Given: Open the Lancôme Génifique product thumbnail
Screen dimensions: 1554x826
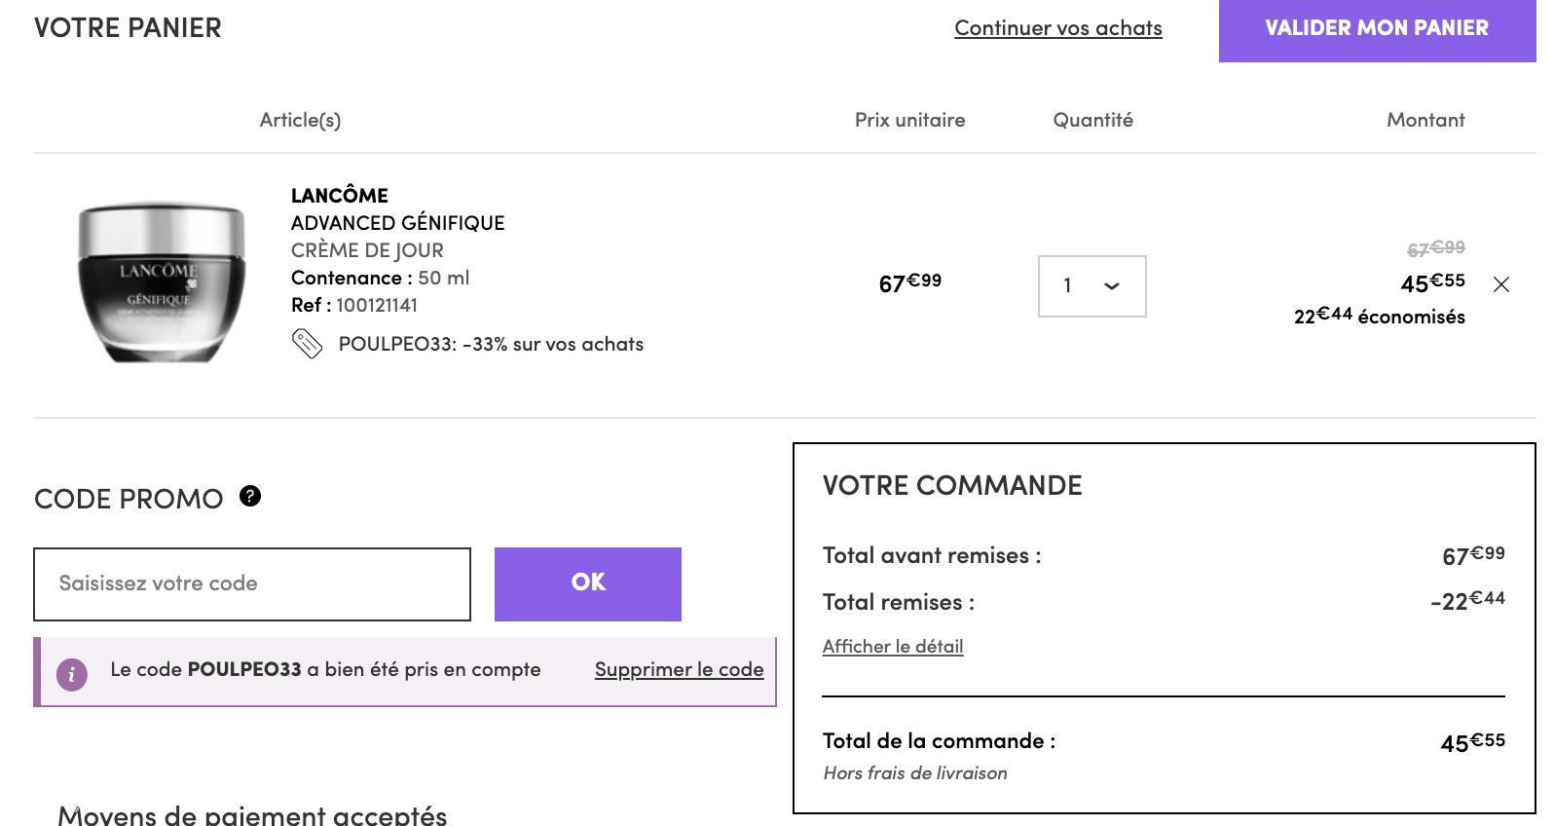Looking at the screenshot, I should [161, 282].
